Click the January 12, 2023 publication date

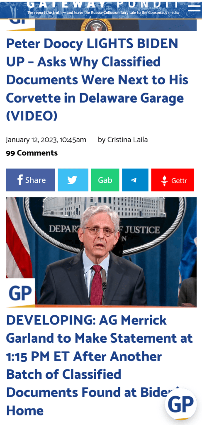[46, 140]
